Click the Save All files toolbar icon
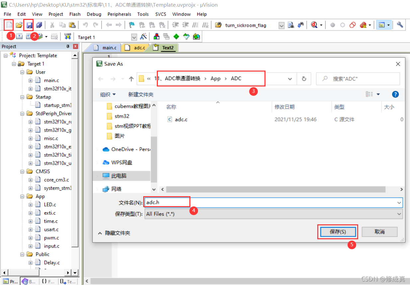The height and width of the screenshot is (285, 410). (x=40, y=25)
